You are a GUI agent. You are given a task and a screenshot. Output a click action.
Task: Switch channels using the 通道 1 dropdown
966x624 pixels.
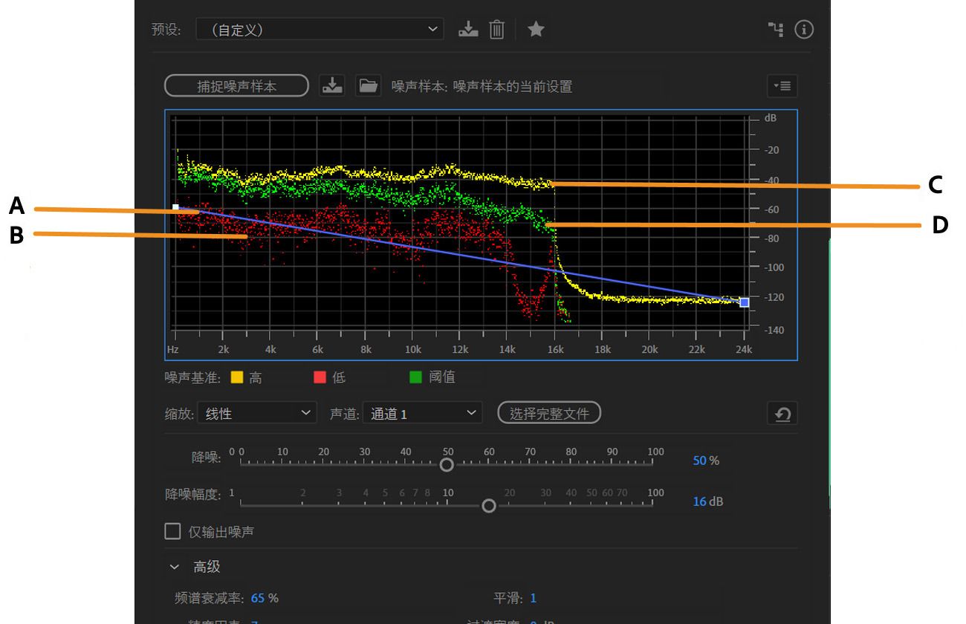pos(421,412)
